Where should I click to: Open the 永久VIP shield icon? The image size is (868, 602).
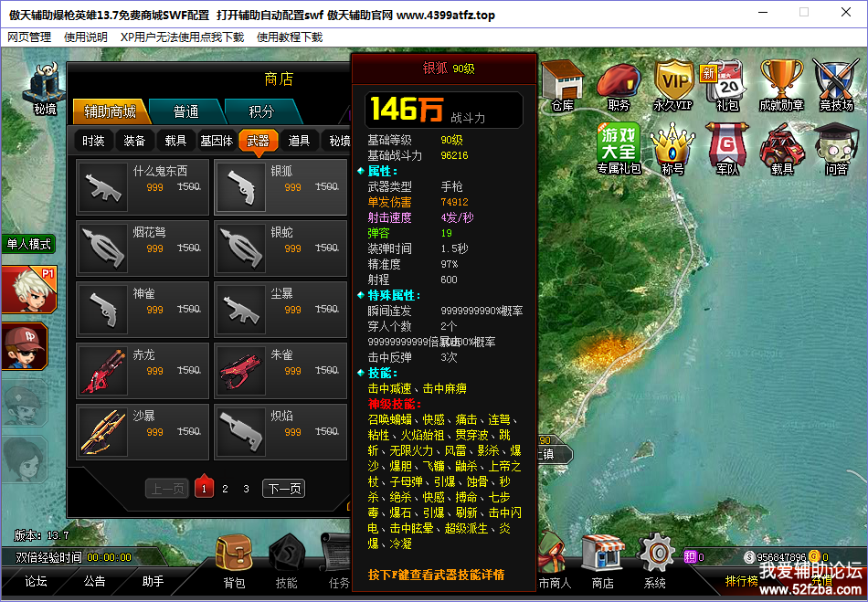(x=673, y=86)
